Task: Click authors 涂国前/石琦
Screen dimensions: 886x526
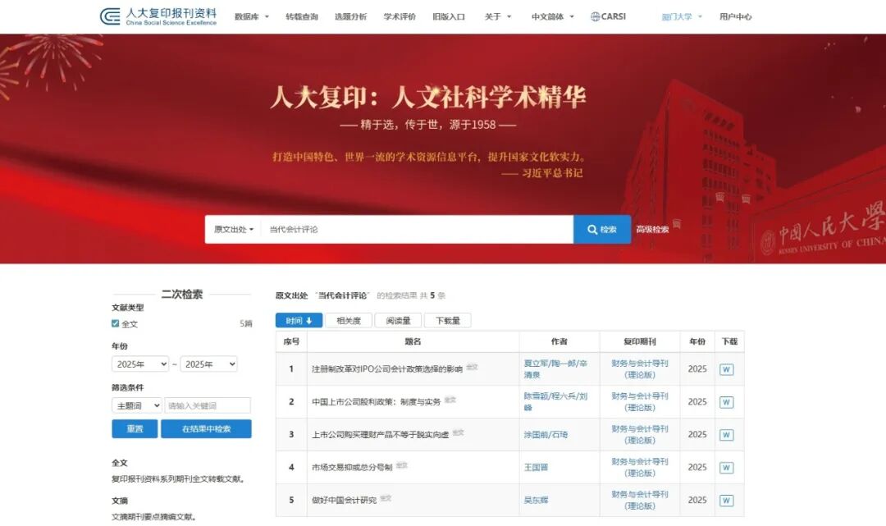Action: [x=546, y=434]
